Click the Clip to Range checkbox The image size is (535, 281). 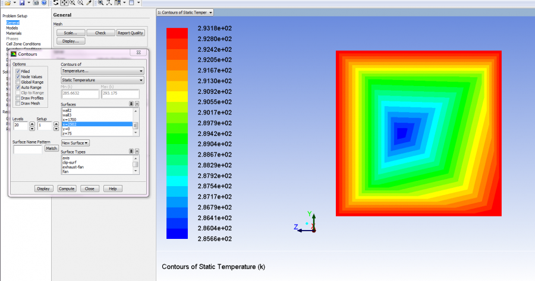click(x=18, y=92)
